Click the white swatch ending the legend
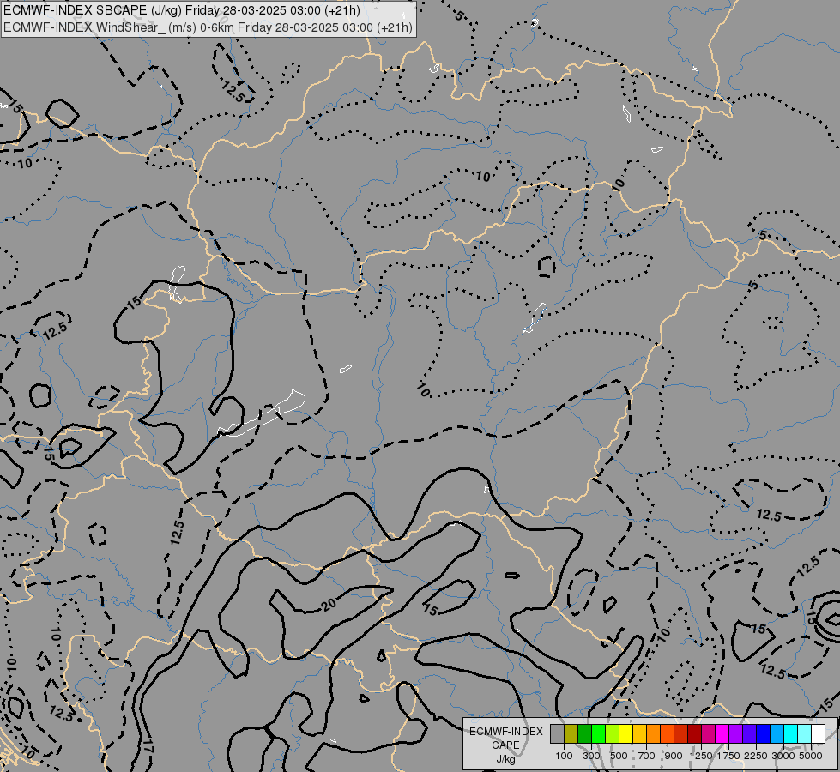The image size is (840, 772). tap(818, 734)
